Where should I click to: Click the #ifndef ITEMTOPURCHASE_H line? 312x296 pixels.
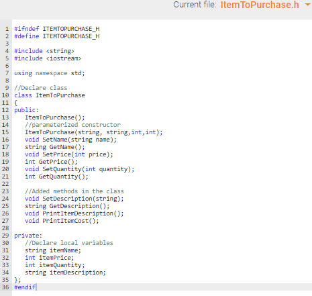click(x=57, y=29)
